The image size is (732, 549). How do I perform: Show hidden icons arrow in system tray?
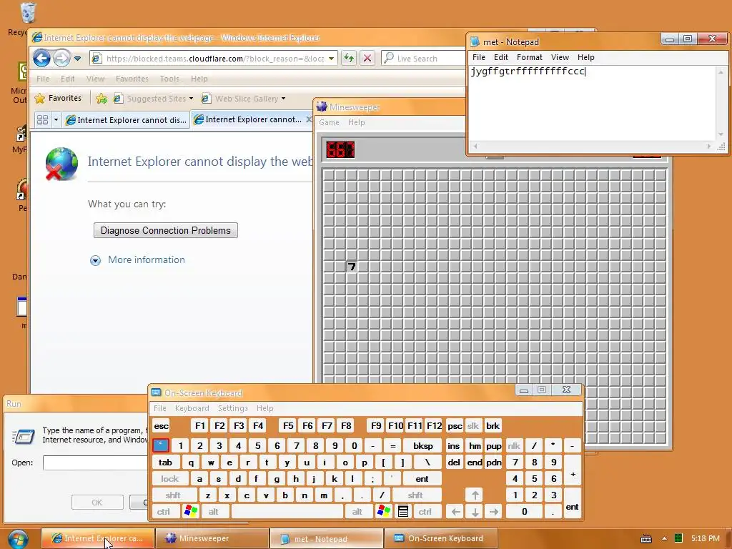(664, 539)
